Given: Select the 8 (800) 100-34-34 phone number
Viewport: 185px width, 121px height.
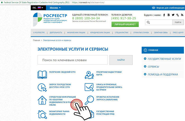Looking at the screenshot, I should [86, 18].
